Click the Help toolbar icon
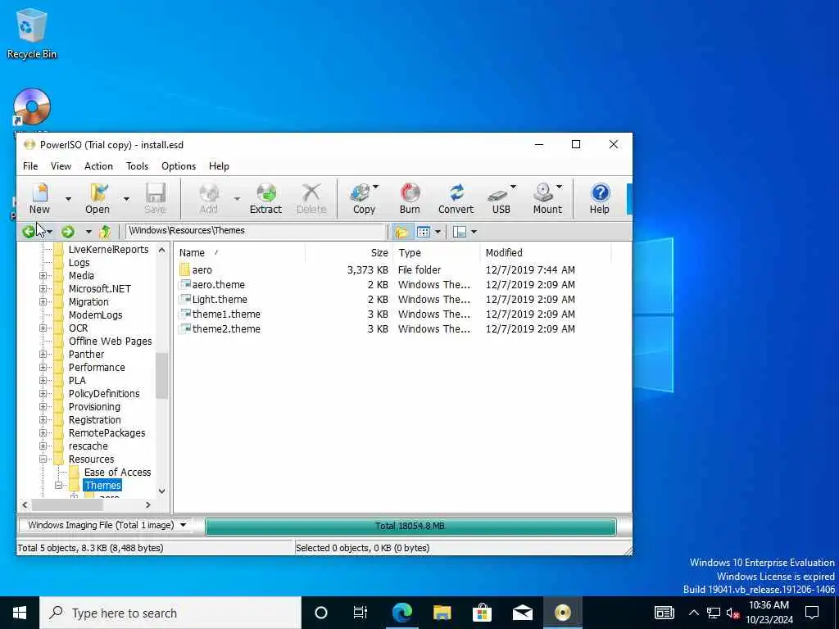Image resolution: width=839 pixels, height=629 pixels. tap(599, 198)
